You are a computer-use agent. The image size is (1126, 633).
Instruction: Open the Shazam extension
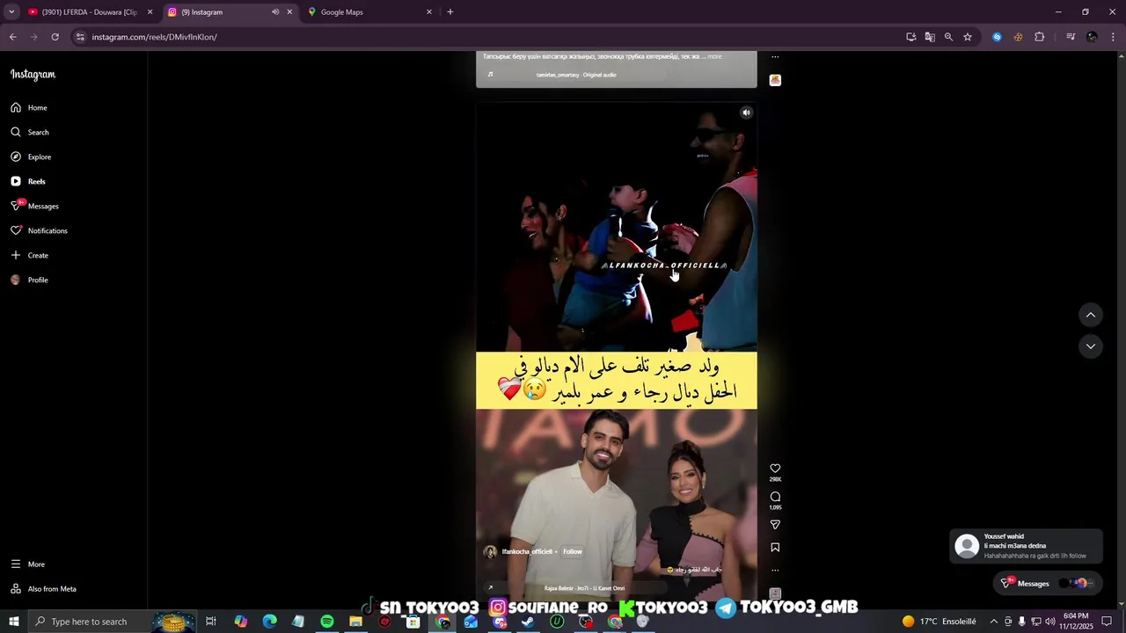point(997,37)
